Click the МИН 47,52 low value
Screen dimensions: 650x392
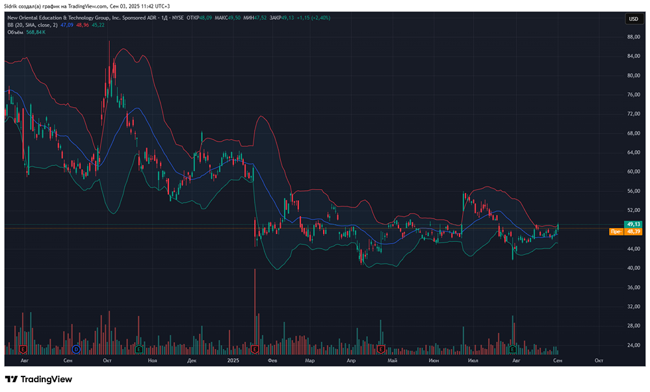255,18
